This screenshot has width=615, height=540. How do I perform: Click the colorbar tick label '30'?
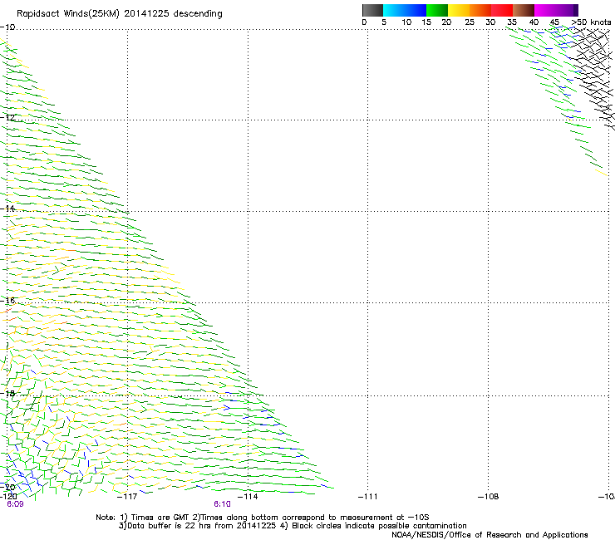pos(490,22)
